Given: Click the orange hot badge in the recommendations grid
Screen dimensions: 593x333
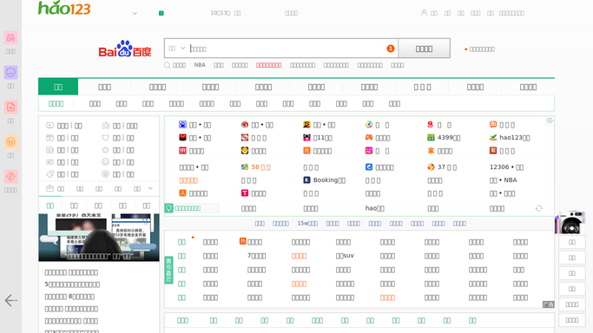Looking at the screenshot, I should click(x=243, y=241).
